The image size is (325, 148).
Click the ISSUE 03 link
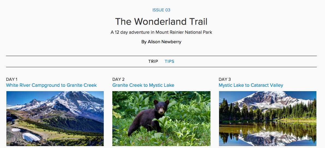tap(161, 10)
